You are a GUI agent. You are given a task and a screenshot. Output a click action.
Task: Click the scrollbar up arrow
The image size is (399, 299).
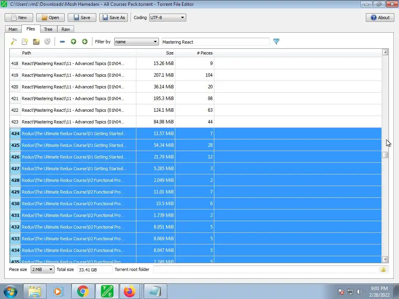(385, 52)
